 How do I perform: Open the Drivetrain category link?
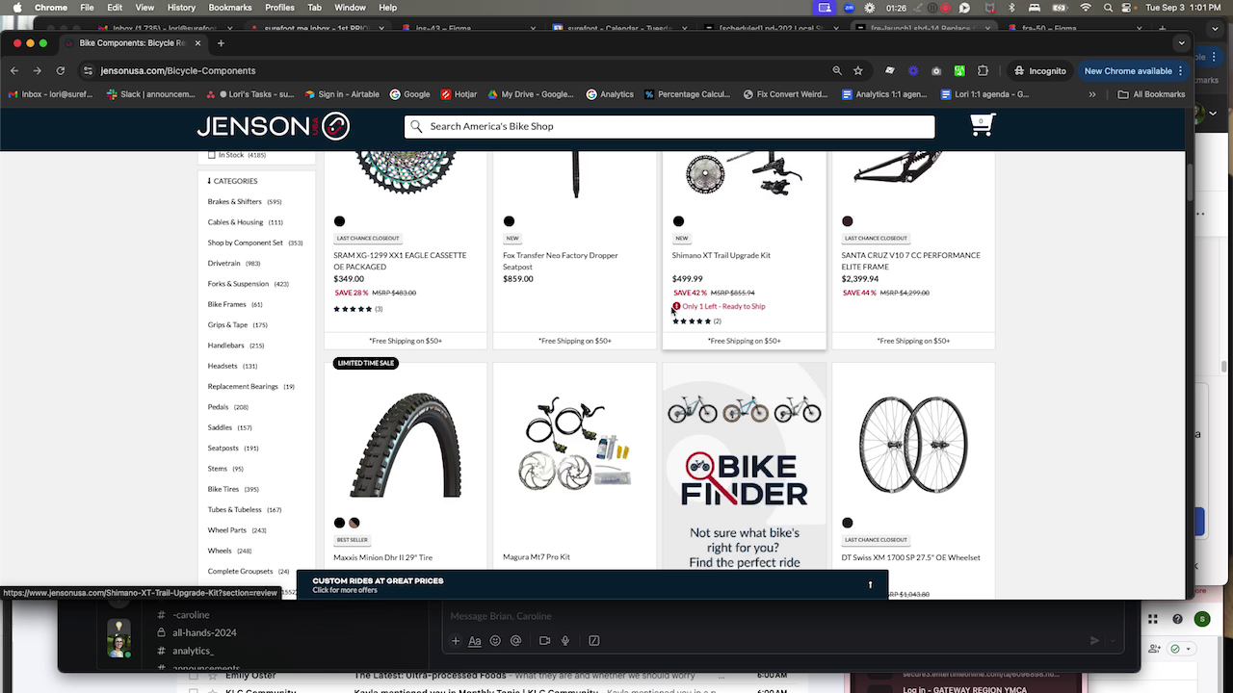click(x=224, y=263)
